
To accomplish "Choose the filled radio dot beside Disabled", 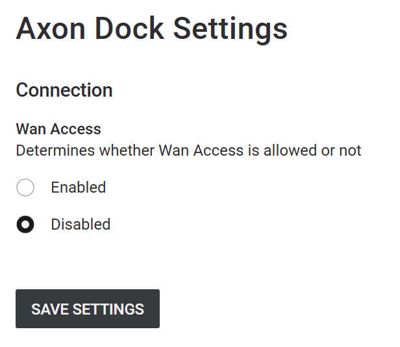I will 25,224.
